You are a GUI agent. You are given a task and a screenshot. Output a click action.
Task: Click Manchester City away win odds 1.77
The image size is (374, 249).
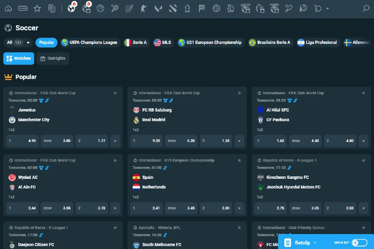(x=91, y=141)
